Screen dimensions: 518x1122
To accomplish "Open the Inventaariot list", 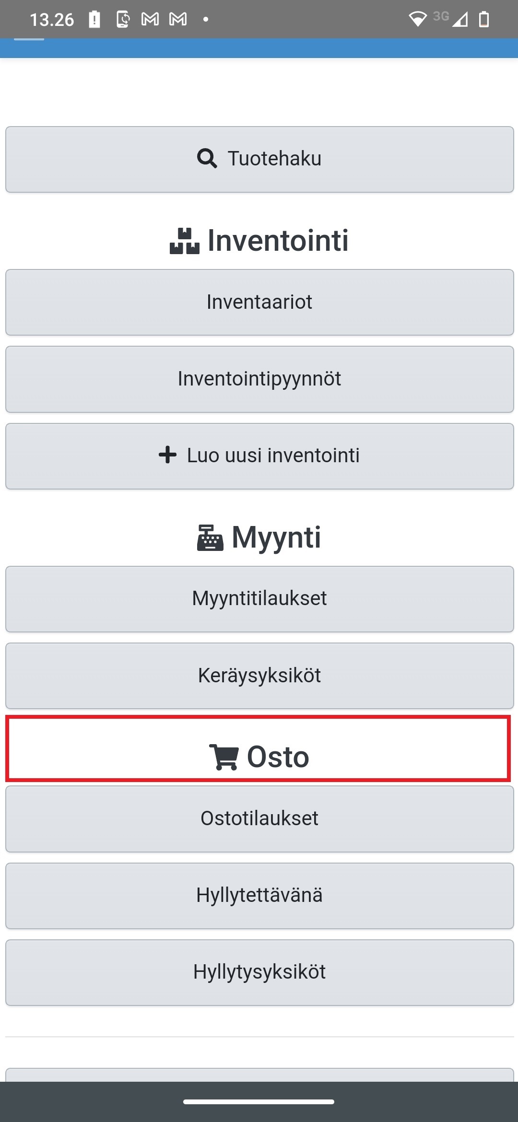I will [x=259, y=302].
